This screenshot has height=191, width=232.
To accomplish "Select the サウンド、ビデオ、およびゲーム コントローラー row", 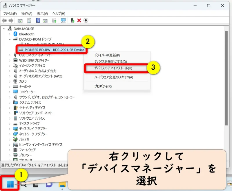I will point(47,97).
